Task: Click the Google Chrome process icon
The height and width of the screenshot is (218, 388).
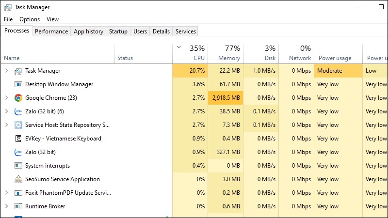Action: (x=18, y=98)
